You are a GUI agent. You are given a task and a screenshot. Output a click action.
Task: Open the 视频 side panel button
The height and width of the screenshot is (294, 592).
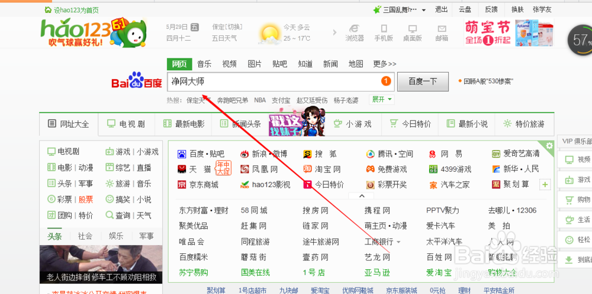pyautogui.click(x=575, y=159)
